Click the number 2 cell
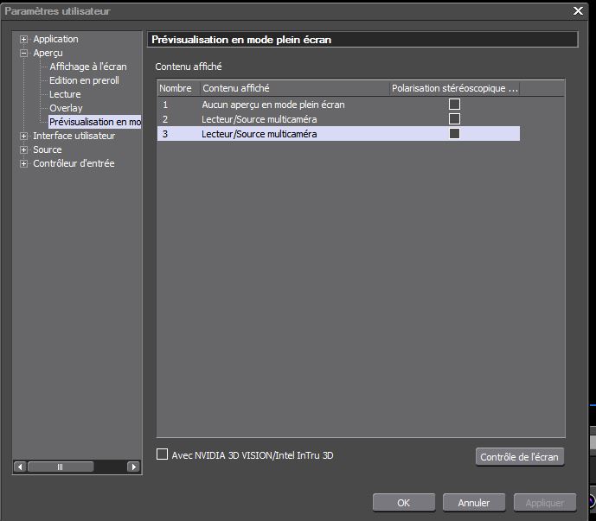 pos(165,119)
